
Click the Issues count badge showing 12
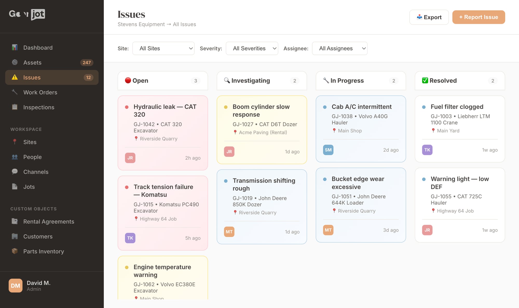click(x=88, y=77)
